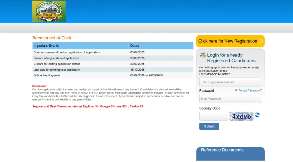293x162 pixels.
Task: Select the Recruitment of Clerk heading
Action: (52, 38)
